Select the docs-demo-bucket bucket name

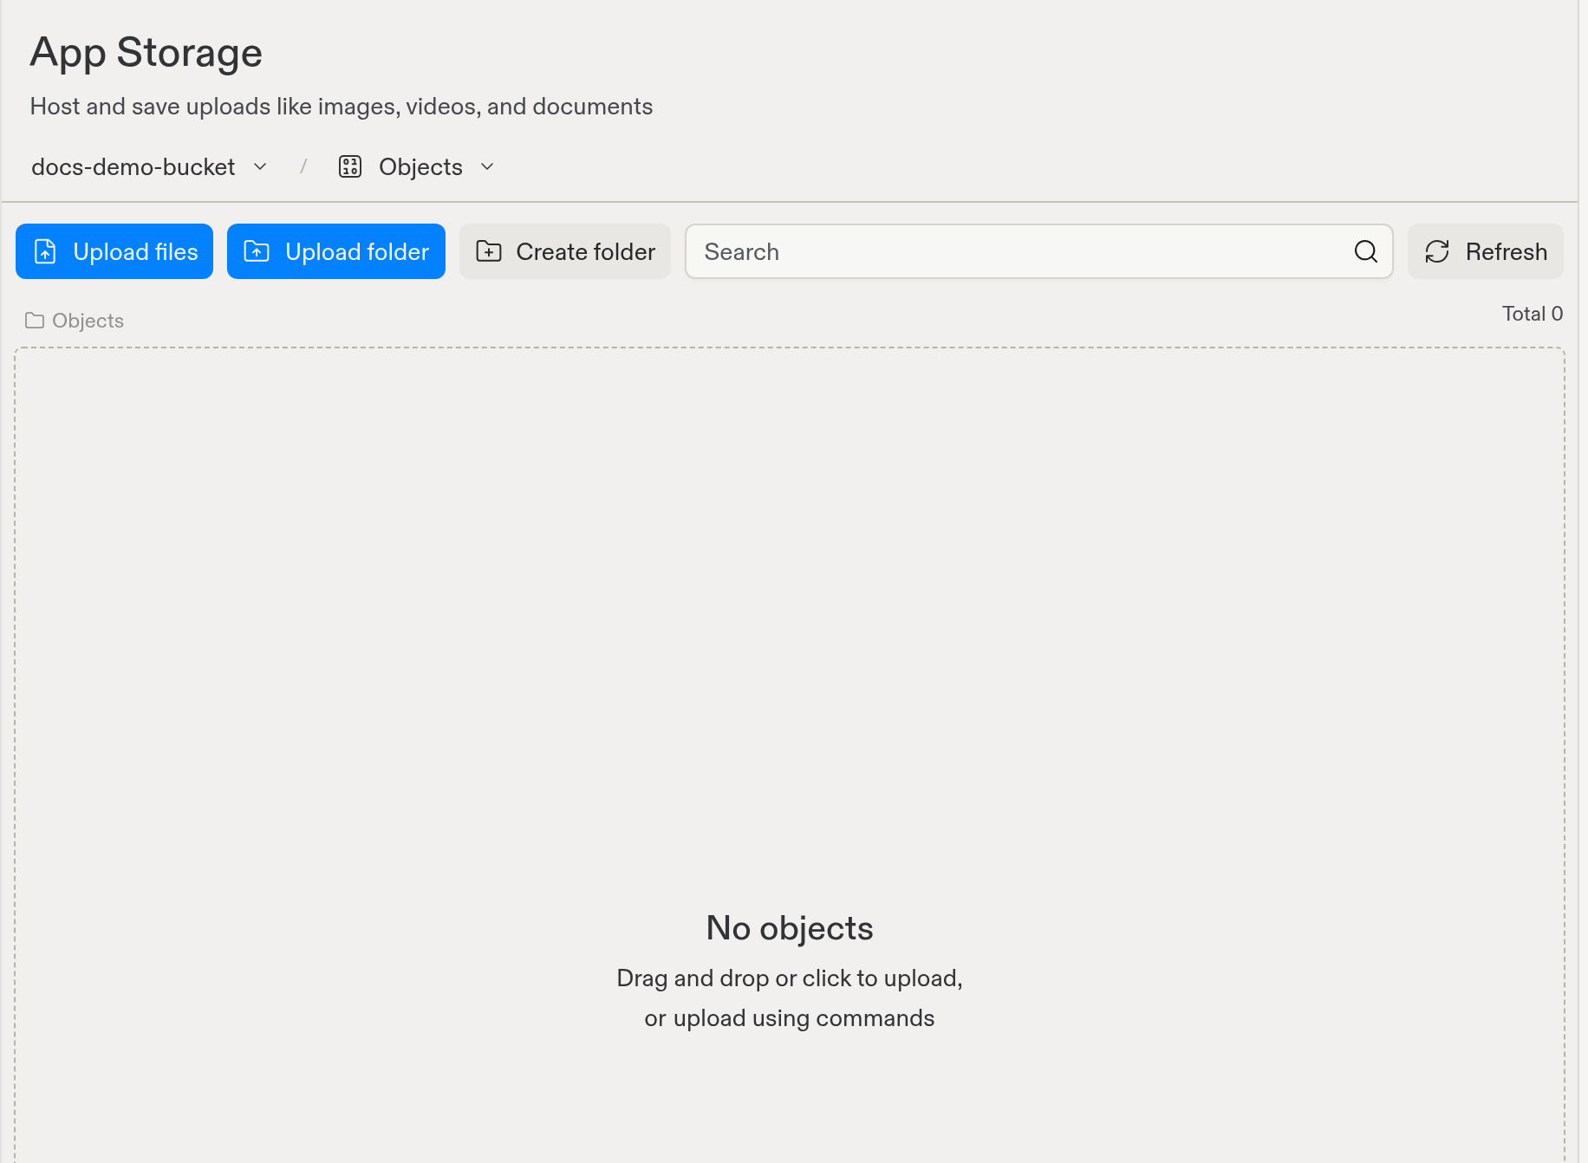(x=133, y=166)
